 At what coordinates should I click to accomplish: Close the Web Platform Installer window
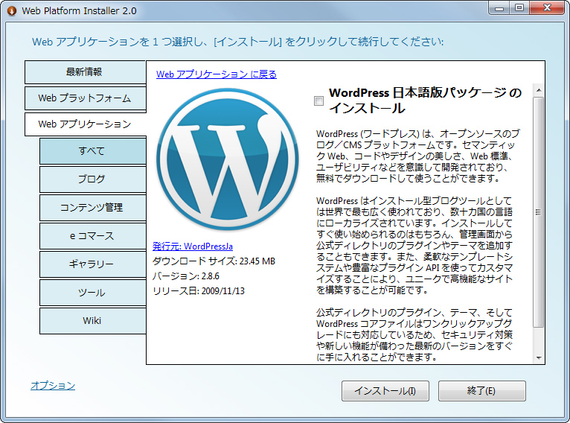(x=547, y=8)
